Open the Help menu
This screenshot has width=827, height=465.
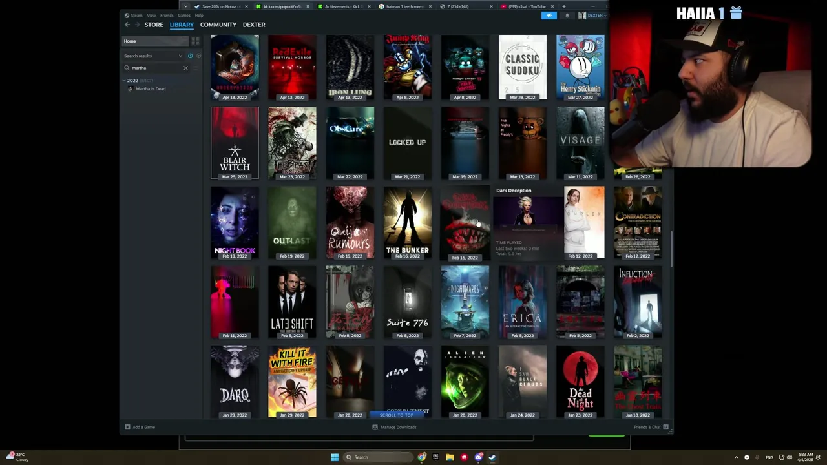point(199,15)
